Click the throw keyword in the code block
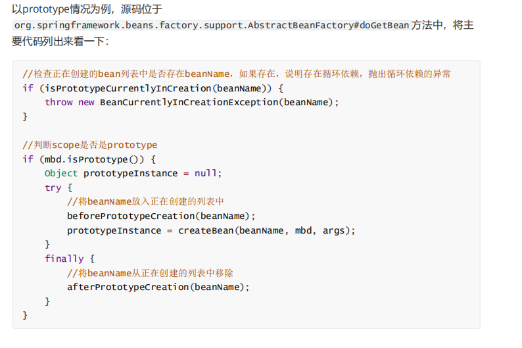This screenshot has height=348, width=522. click(59, 103)
